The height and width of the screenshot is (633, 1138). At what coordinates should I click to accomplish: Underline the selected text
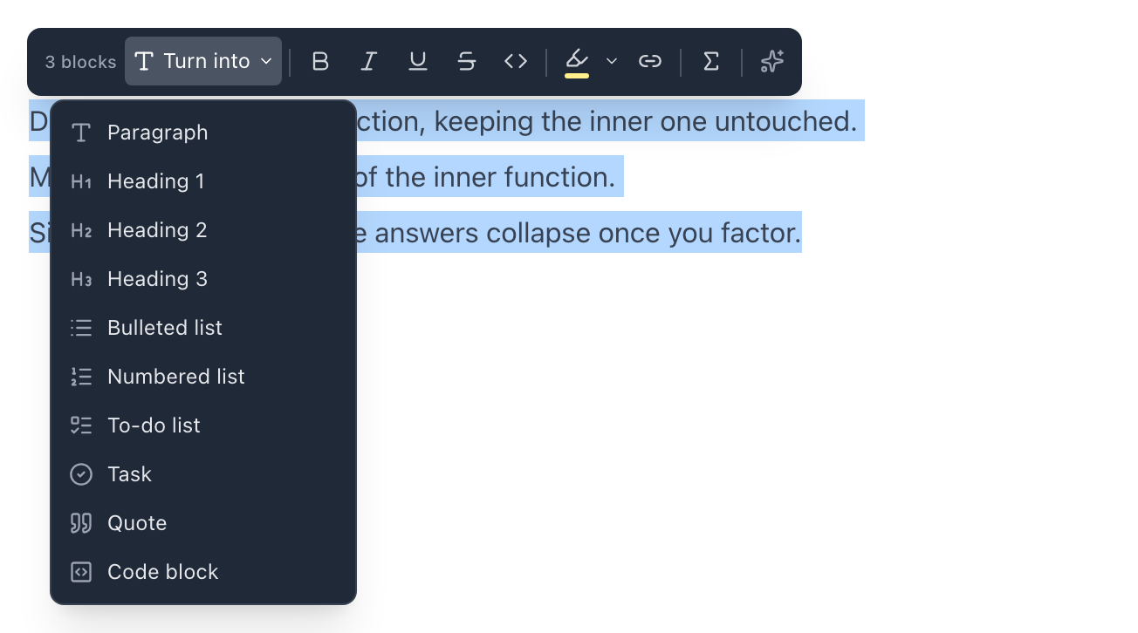[418, 61]
